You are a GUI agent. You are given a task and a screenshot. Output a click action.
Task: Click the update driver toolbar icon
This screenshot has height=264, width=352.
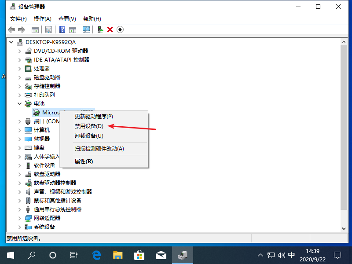coord(99,29)
